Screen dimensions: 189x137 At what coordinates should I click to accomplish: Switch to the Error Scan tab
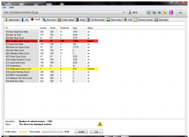(x=49, y=20)
